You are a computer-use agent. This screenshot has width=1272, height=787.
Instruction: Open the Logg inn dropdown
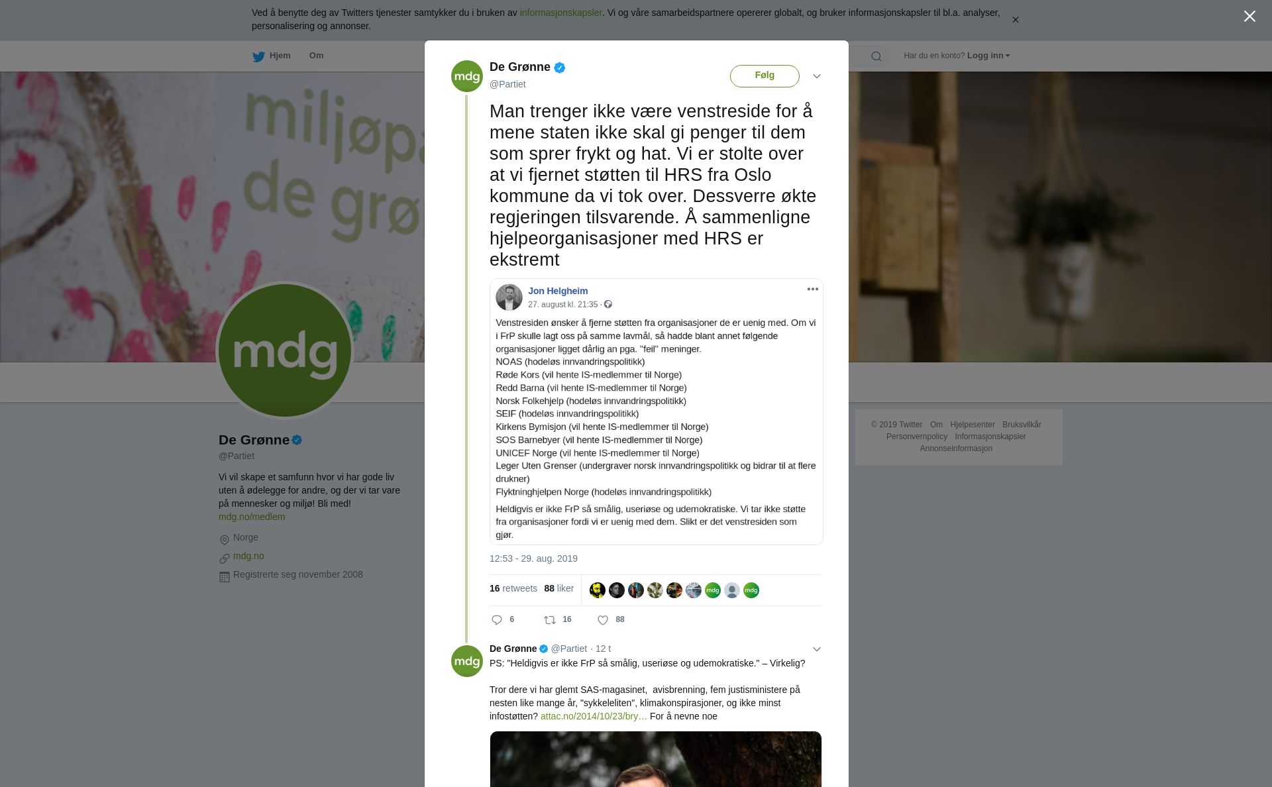[988, 56]
